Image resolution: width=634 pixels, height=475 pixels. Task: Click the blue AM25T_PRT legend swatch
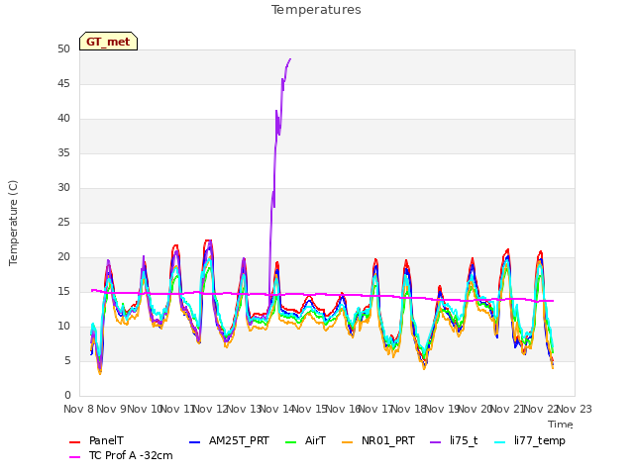click(195, 442)
